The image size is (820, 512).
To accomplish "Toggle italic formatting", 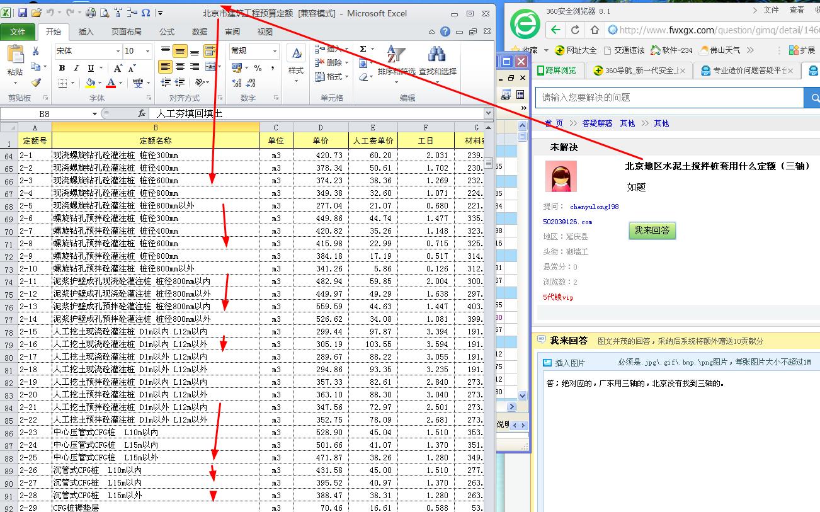I will [x=76, y=68].
